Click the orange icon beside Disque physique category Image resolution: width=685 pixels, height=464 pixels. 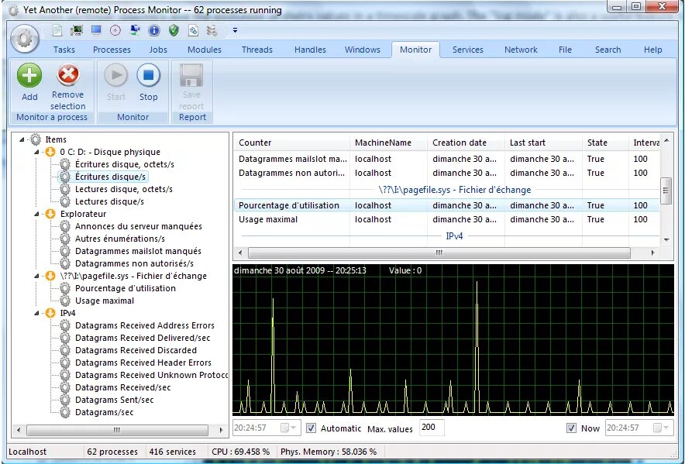50,152
